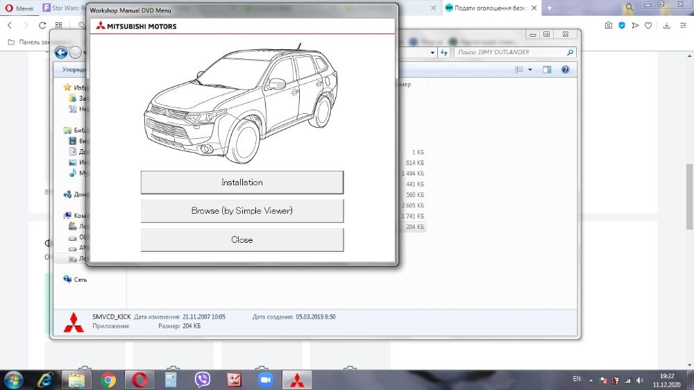This screenshot has width=694, height=390.
Task: Toggle the Opera ad blocker shield icon
Action: click(x=622, y=26)
